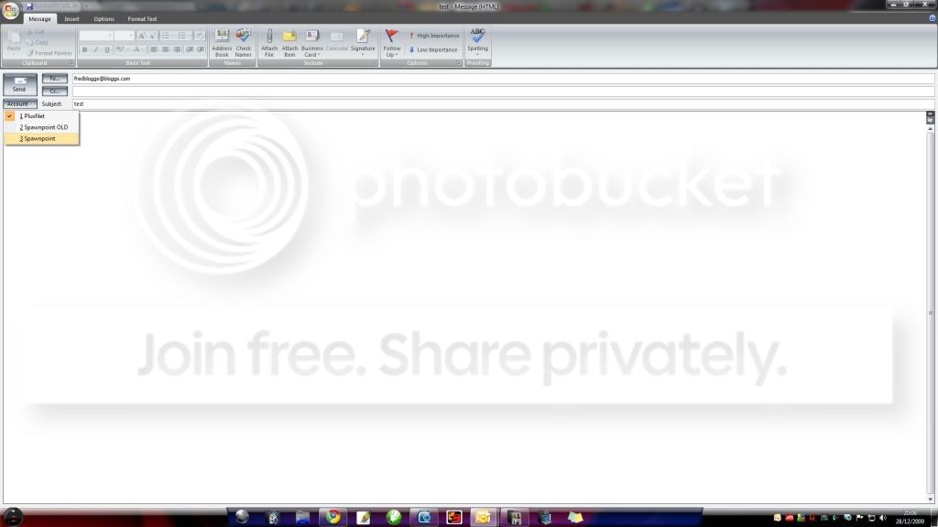This screenshot has height=527, width=938.
Task: Click the message body scrollbar down arrow
Action: pyautogui.click(x=931, y=500)
